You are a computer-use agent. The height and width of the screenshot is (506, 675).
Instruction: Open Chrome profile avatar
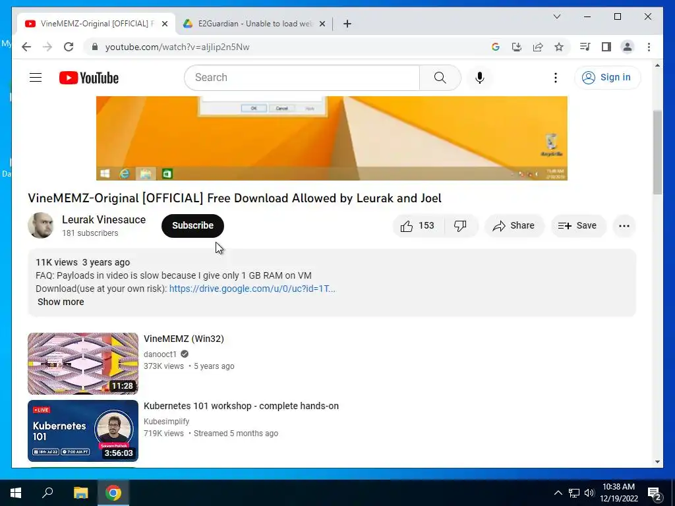tap(628, 47)
